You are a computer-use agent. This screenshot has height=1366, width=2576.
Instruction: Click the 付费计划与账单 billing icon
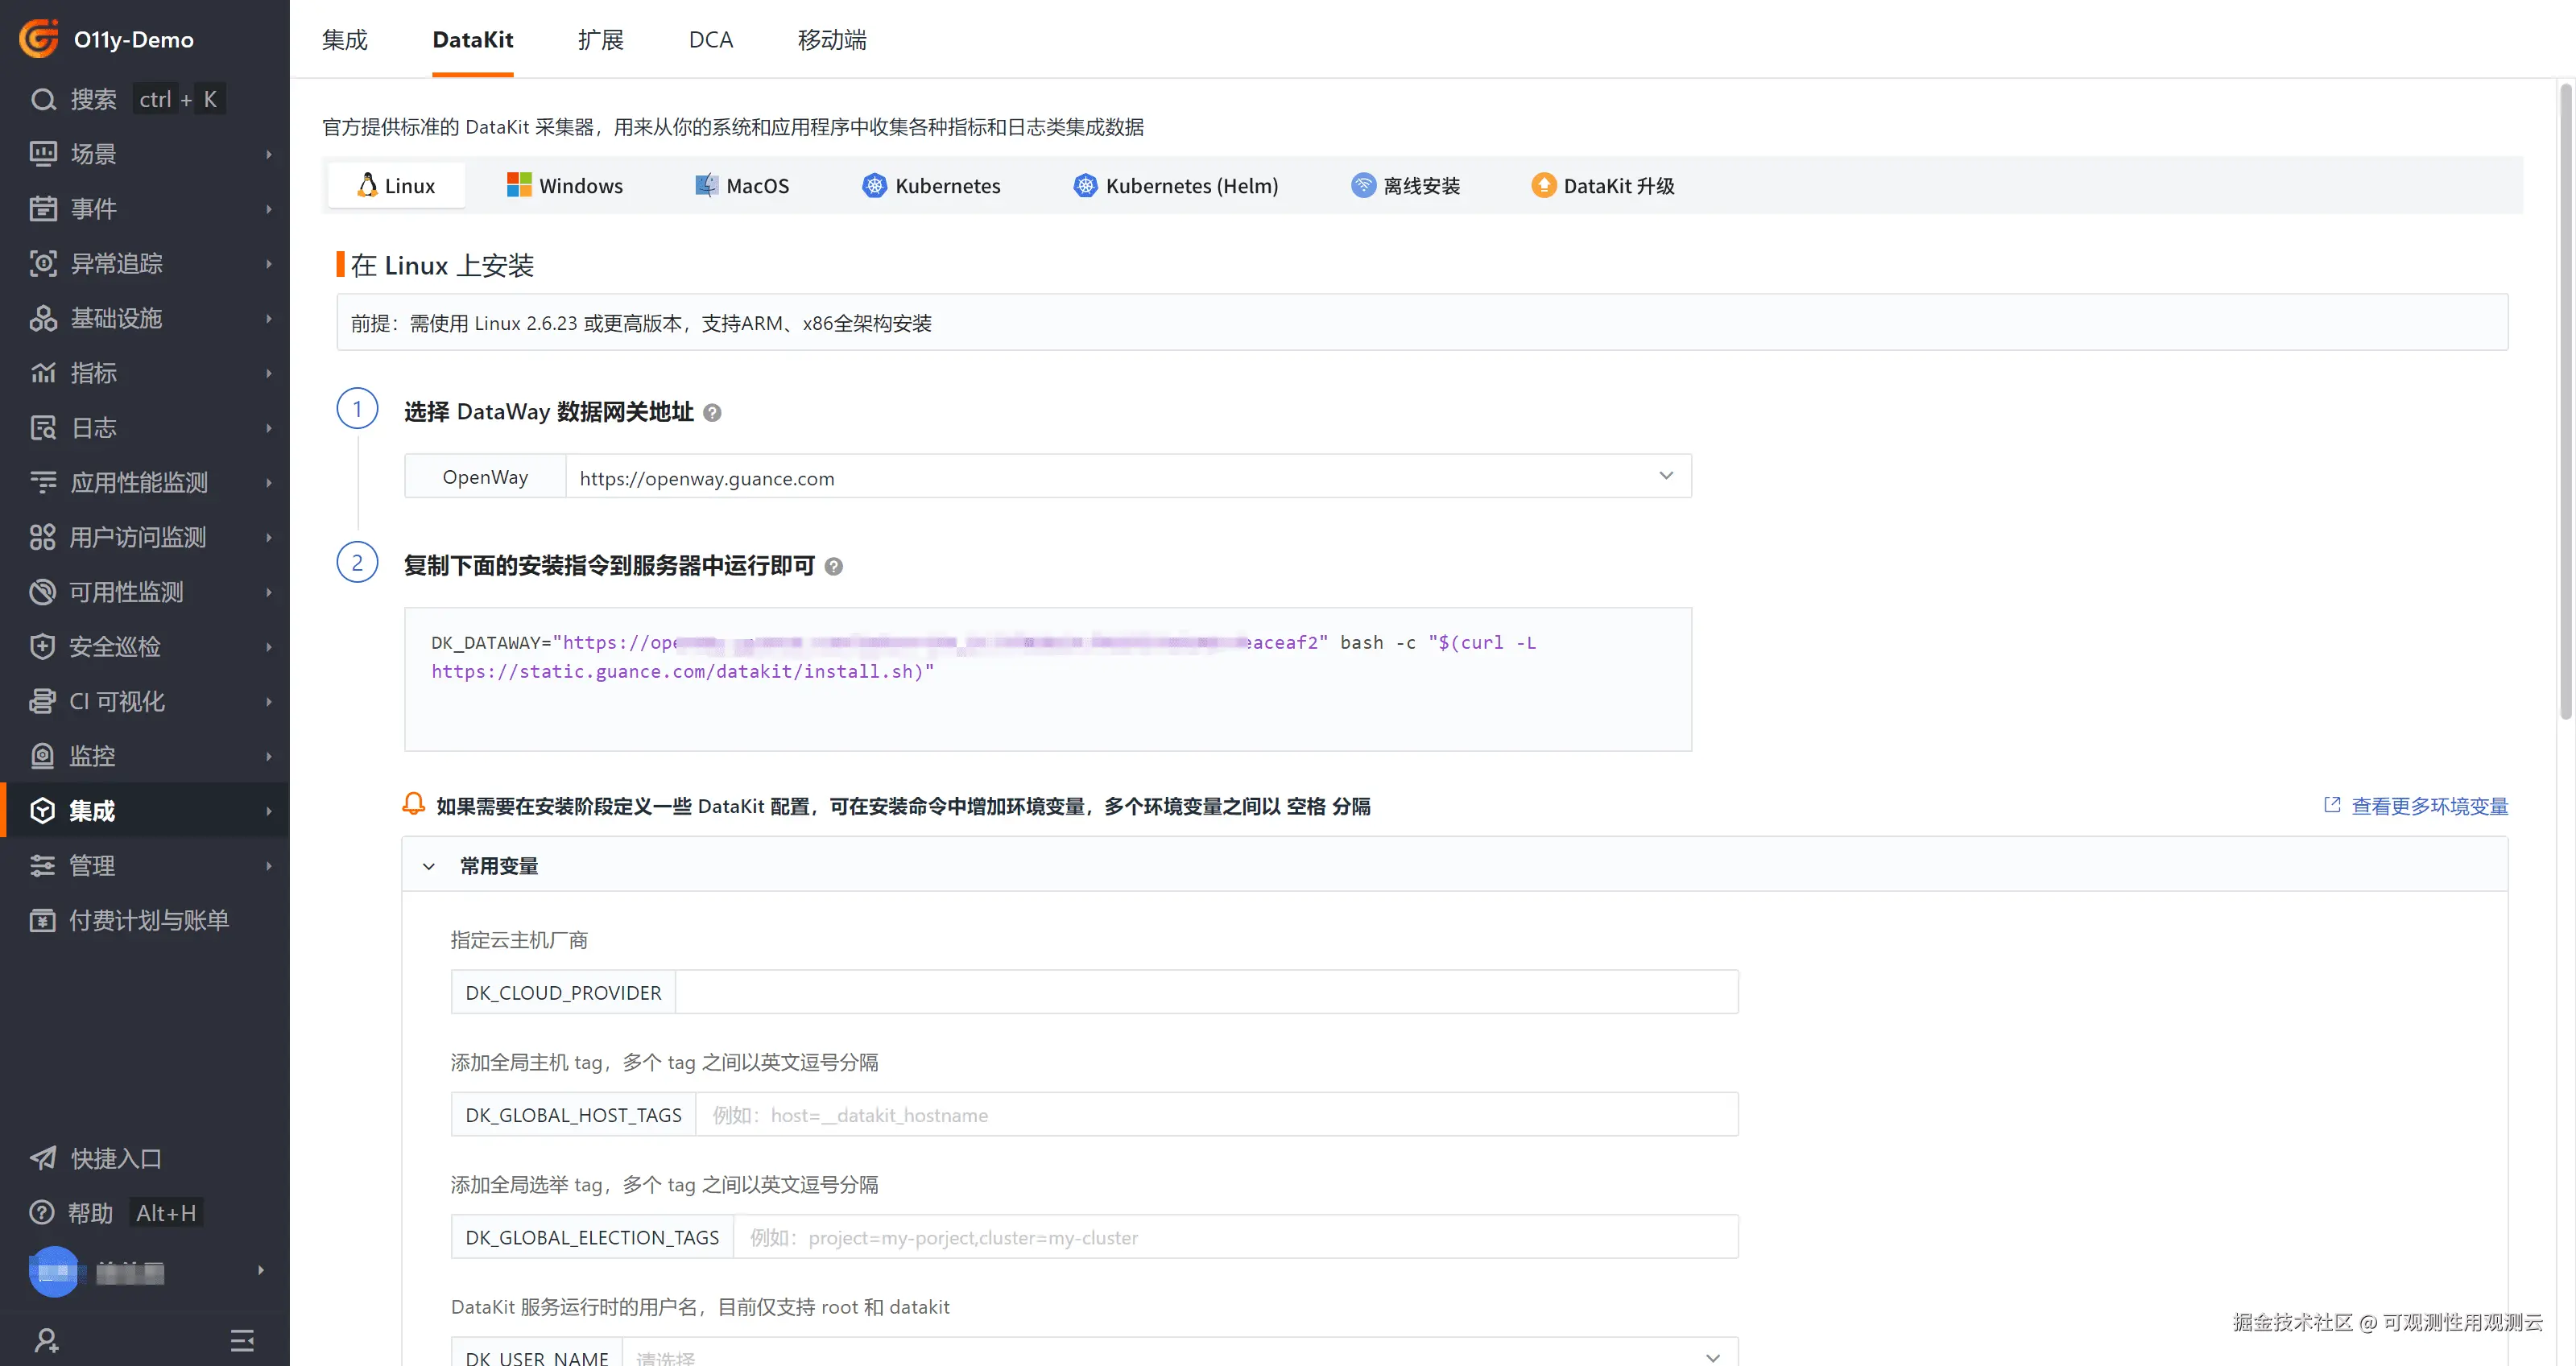click(x=42, y=920)
